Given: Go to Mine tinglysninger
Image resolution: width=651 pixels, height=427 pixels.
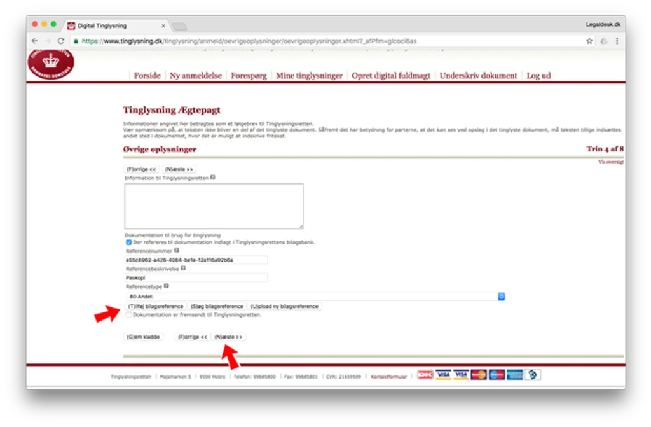Looking at the screenshot, I should pos(310,76).
